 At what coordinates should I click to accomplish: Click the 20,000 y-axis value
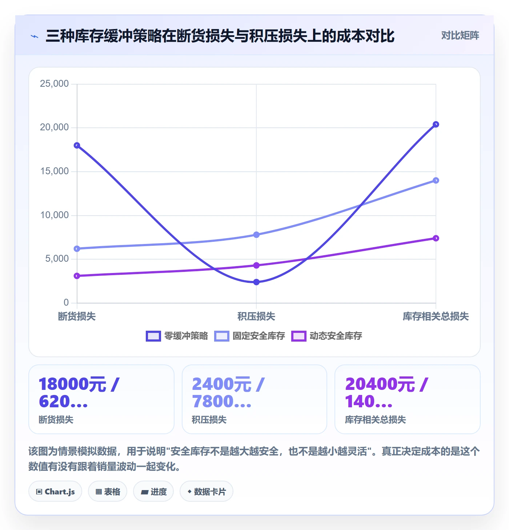[x=54, y=127]
